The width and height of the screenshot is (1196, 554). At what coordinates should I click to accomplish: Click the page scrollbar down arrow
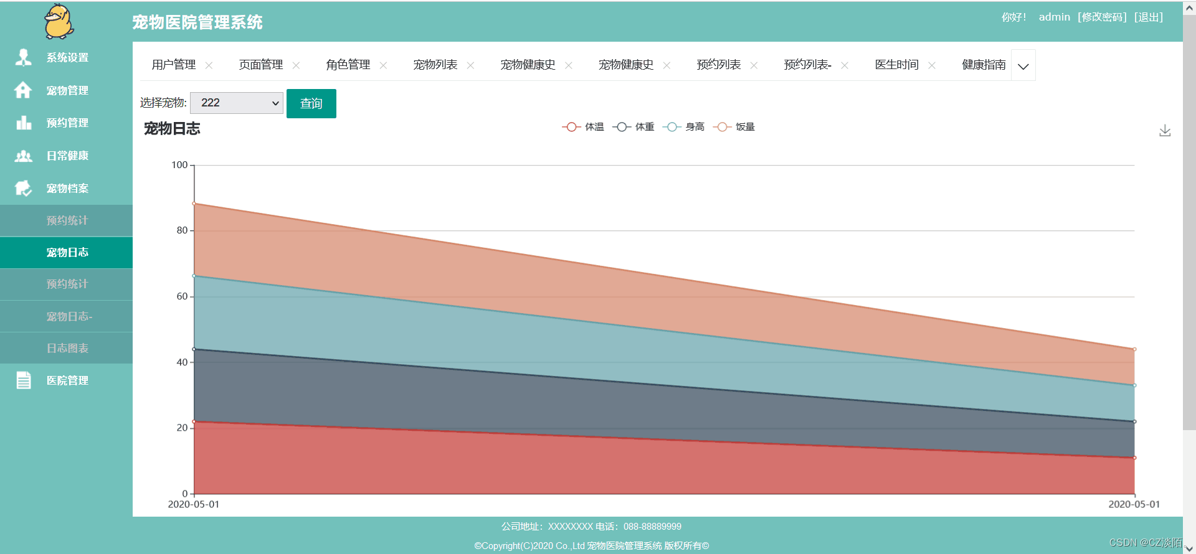[x=1189, y=548]
